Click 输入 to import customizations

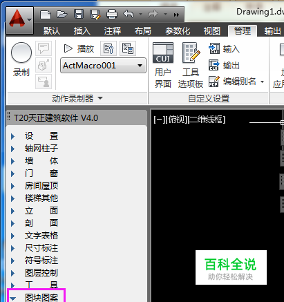coord(224,48)
